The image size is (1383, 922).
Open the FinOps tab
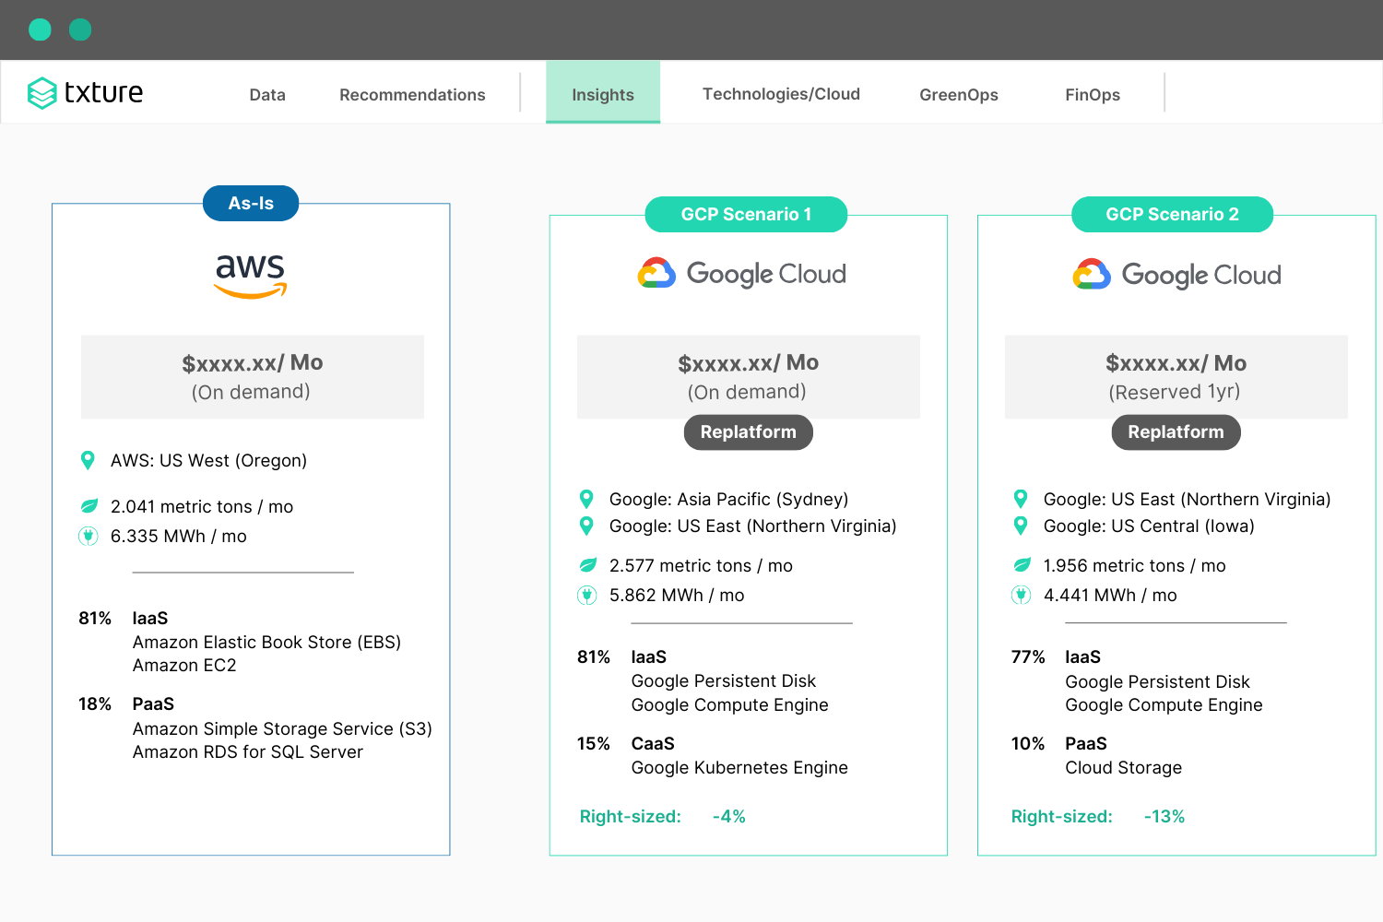(1093, 95)
